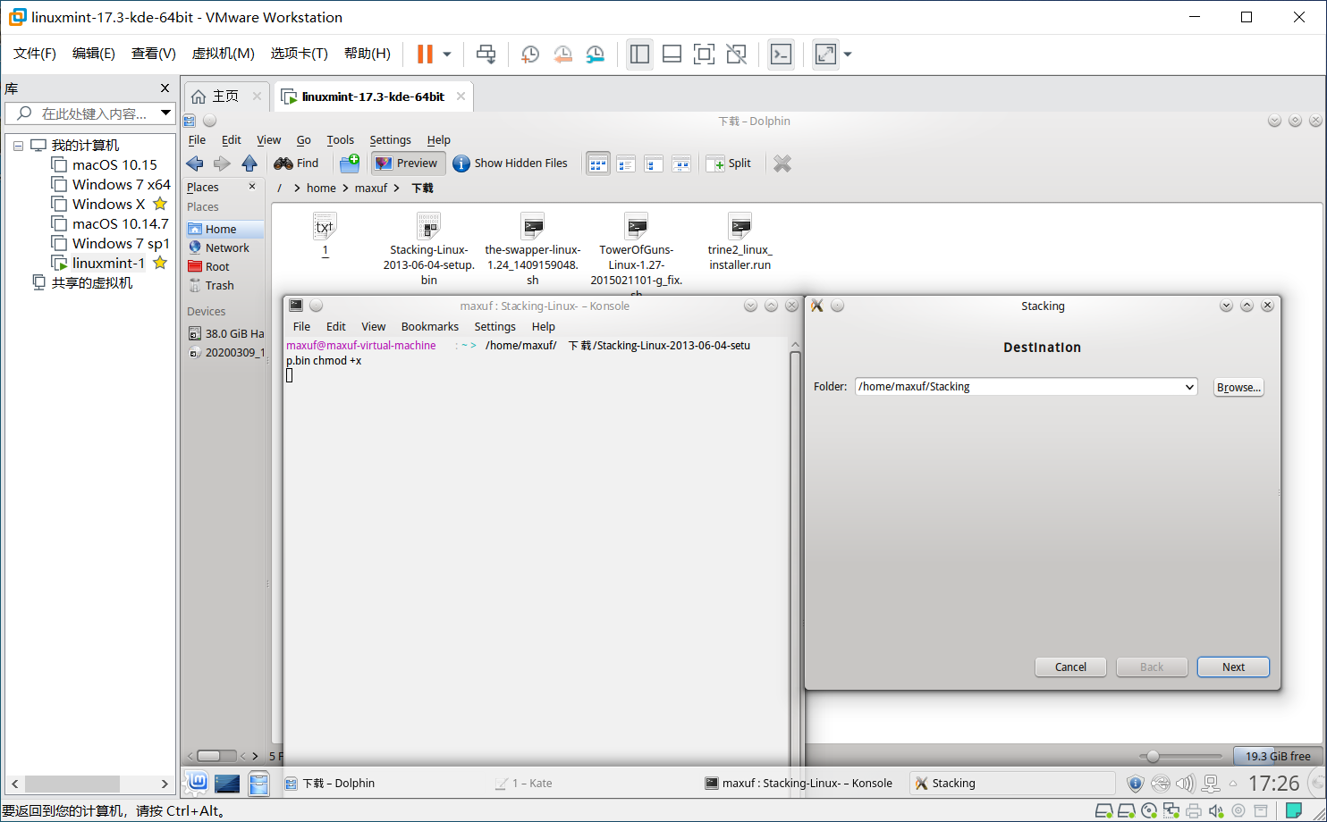
Task: Open Dolphin's Go menu
Action: pyautogui.click(x=304, y=140)
